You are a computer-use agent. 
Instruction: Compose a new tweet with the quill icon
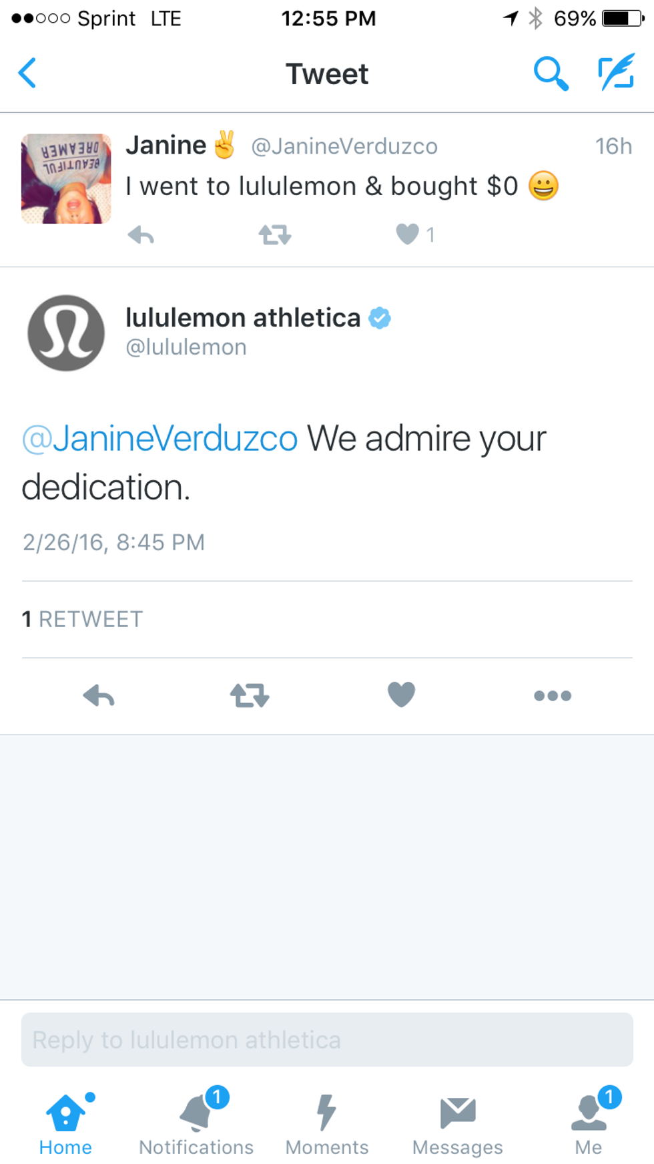(x=615, y=73)
